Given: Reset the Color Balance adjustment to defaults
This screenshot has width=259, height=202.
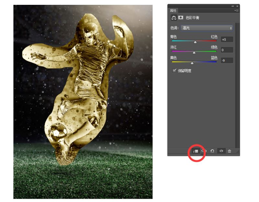Looking at the screenshot, I should pos(212,151).
